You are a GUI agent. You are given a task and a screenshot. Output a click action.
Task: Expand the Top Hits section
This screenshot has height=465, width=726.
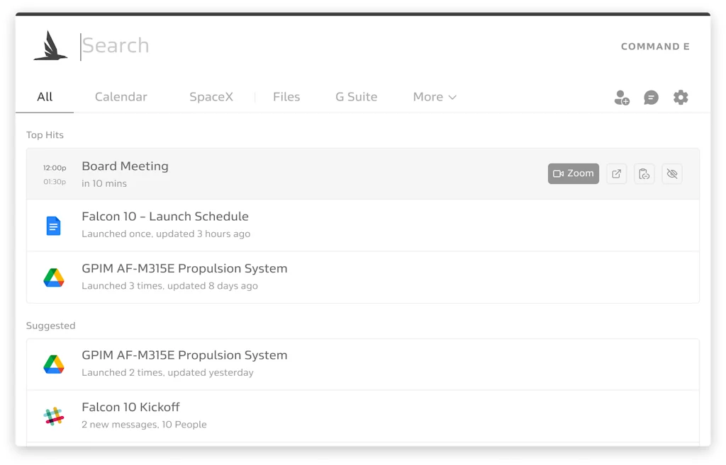[45, 134]
